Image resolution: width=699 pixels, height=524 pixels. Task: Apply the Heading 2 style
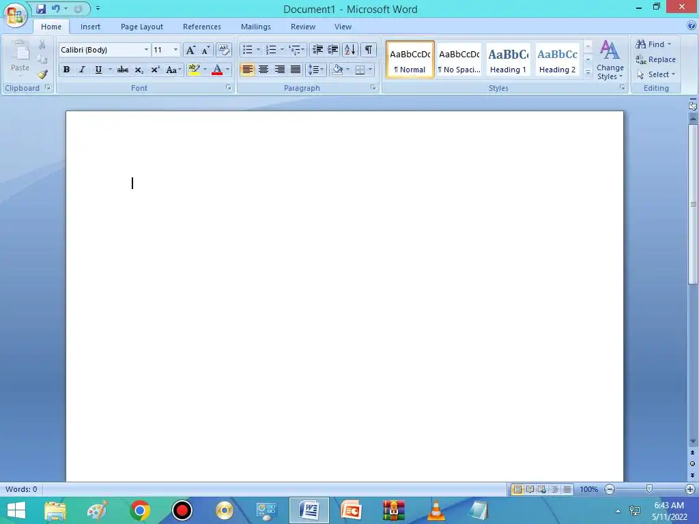[557, 60]
